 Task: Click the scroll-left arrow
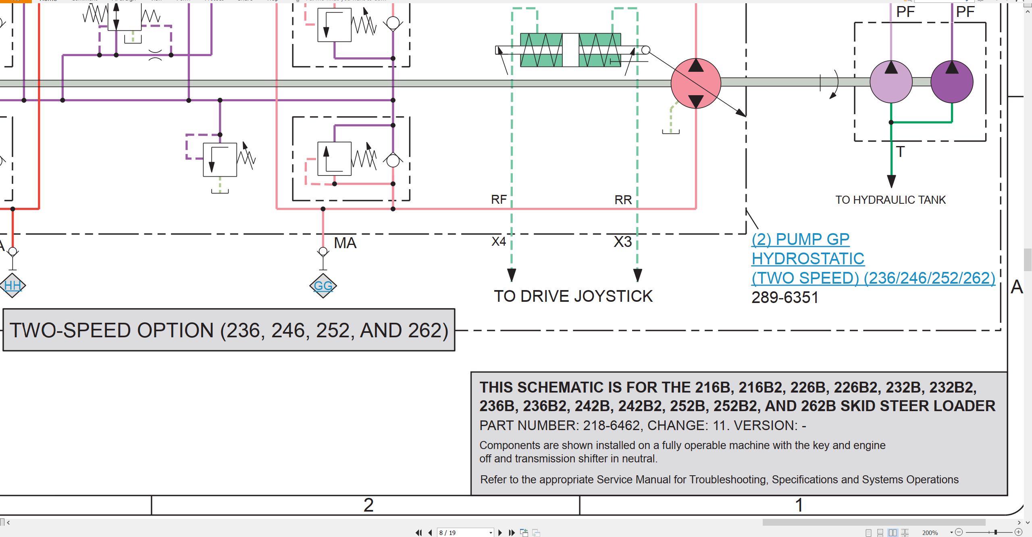pyautogui.click(x=8, y=522)
